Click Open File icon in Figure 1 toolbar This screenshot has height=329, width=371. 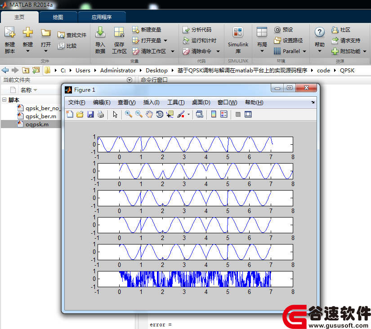coord(80,115)
